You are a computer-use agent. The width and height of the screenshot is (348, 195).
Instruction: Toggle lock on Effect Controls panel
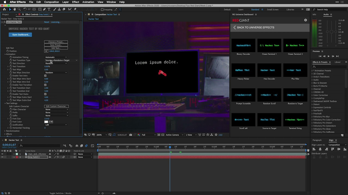point(23,14)
